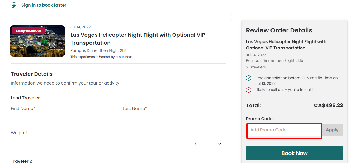
Task: Click the 2 Travelers text in order summary
Action: [256, 67]
